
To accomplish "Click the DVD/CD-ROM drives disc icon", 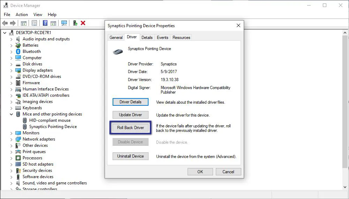I will (x=18, y=77).
